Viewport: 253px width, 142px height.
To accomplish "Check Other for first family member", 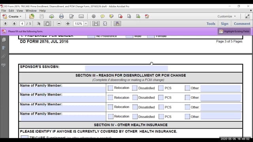I will pos(187,88).
